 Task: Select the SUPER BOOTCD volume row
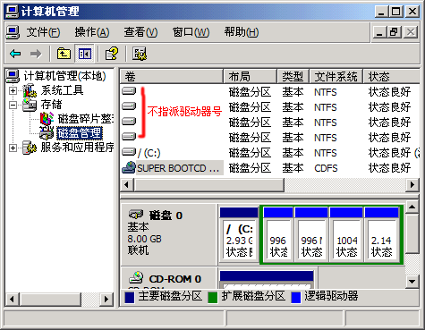click(270, 168)
